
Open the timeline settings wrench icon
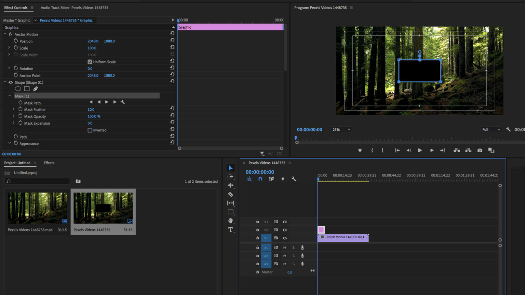click(x=294, y=179)
